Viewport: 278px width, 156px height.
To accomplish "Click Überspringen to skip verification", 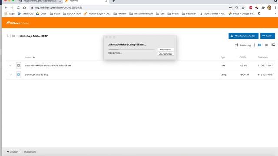I will 165,54.
